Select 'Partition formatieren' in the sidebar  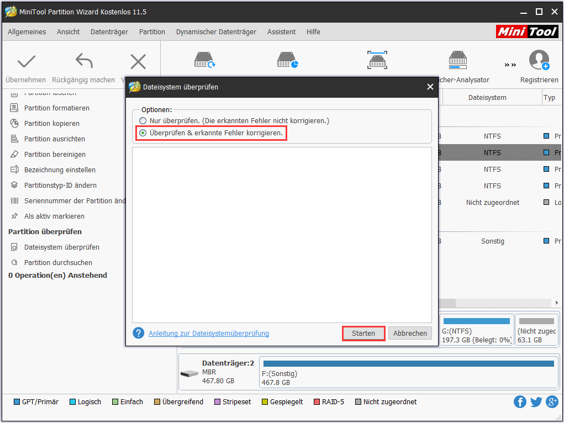click(56, 108)
